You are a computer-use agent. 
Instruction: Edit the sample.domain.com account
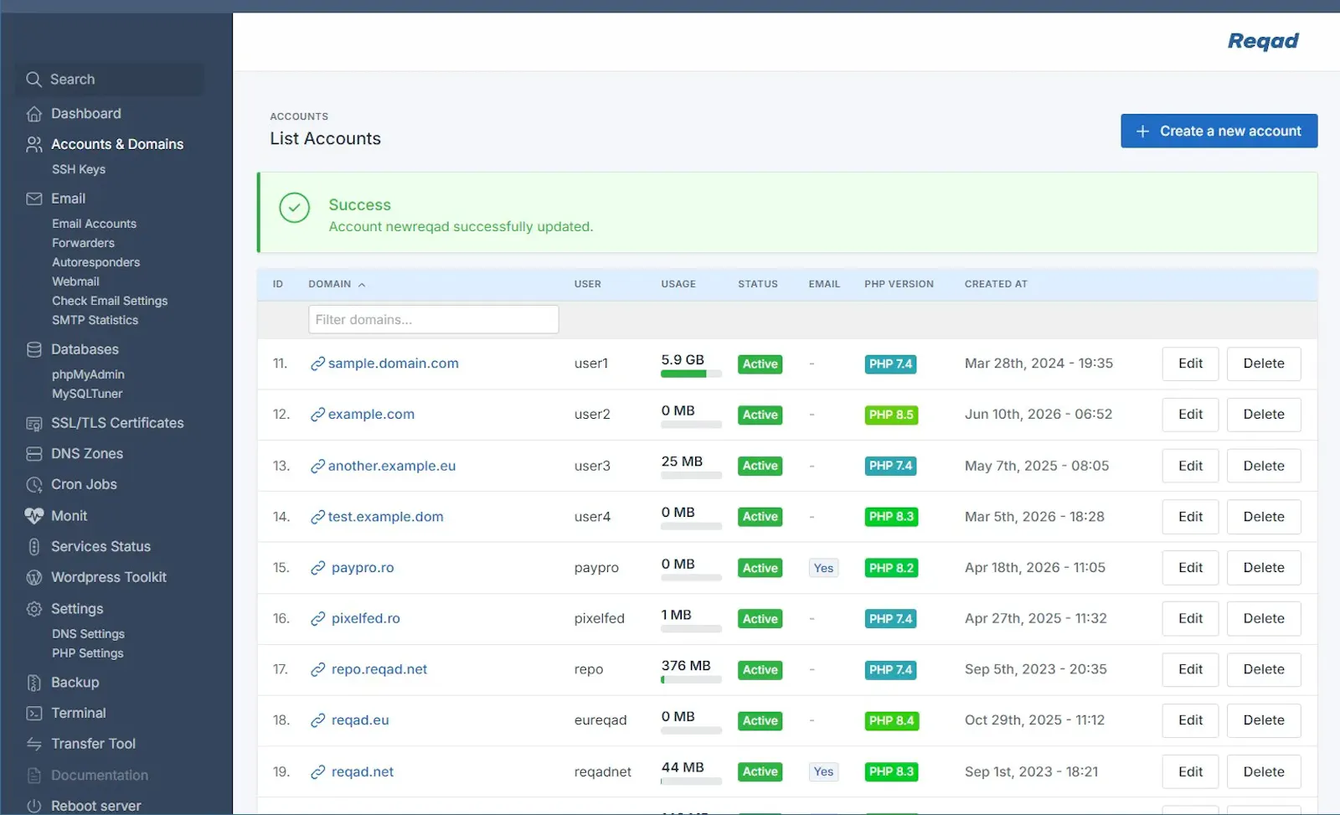(x=1190, y=364)
